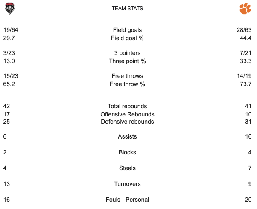Select the Steals stat label
Screen dimensions: 257x209
click(127, 168)
